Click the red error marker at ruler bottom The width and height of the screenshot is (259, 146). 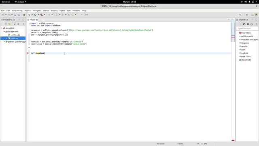tap(233, 140)
